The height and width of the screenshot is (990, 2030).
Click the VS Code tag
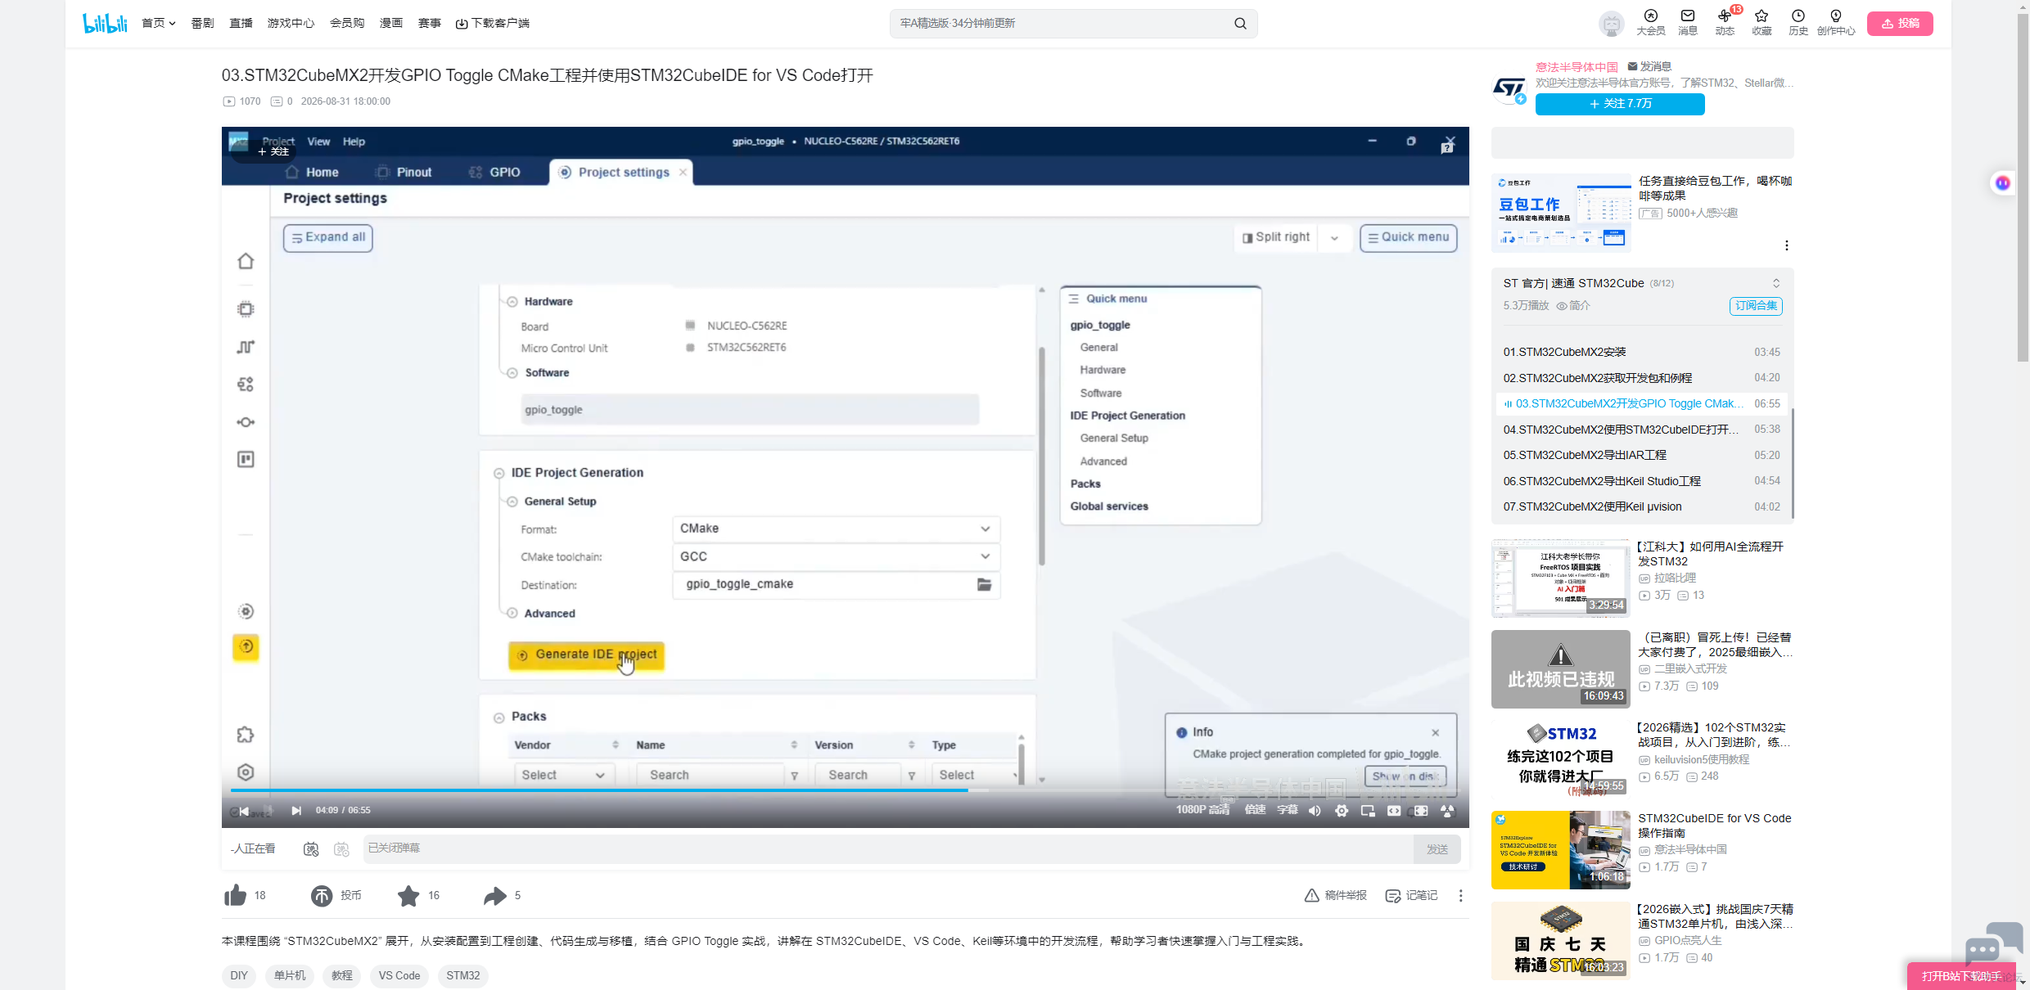pyautogui.click(x=399, y=975)
